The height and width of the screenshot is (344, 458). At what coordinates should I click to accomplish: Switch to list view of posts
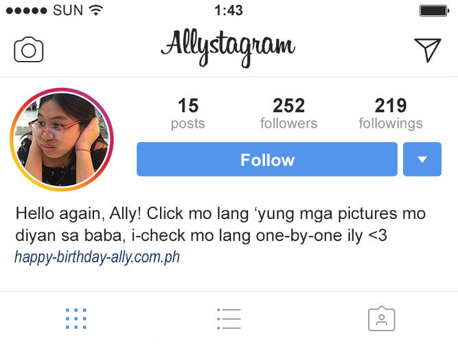click(229, 319)
